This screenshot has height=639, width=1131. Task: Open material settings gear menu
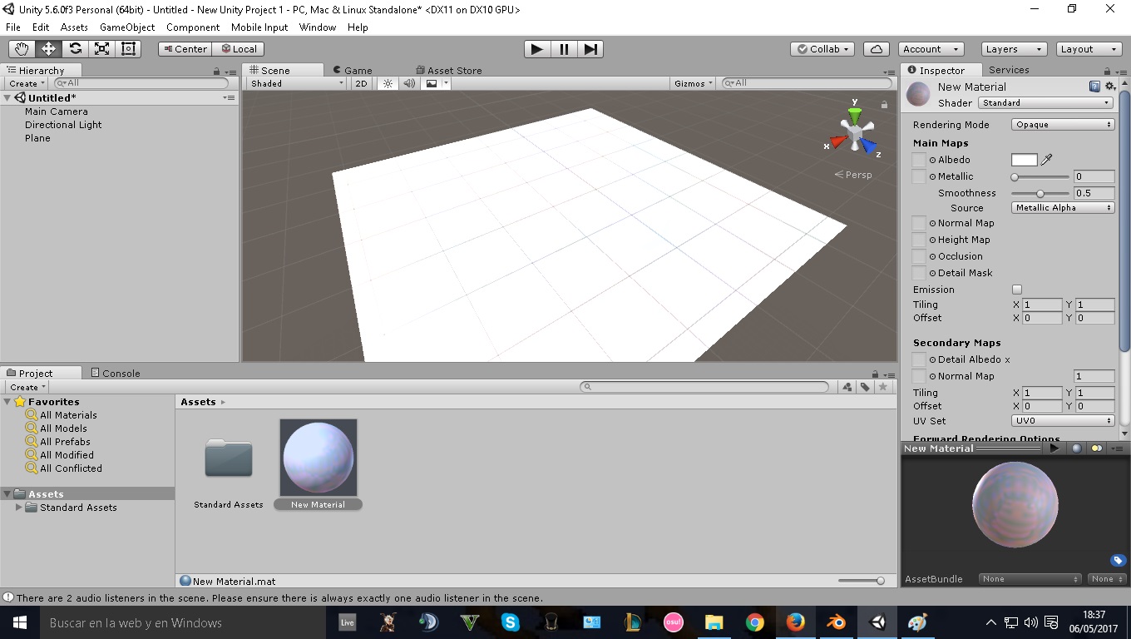tap(1110, 87)
